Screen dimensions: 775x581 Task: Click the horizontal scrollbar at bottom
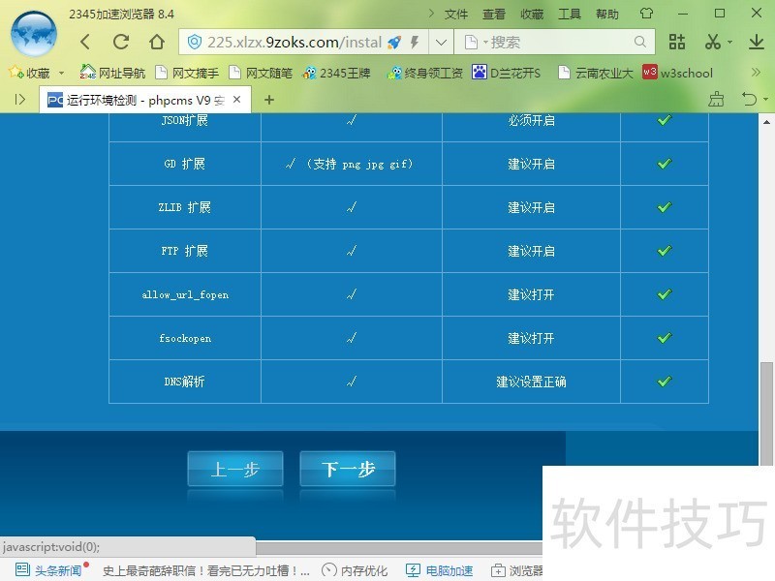coord(399,547)
